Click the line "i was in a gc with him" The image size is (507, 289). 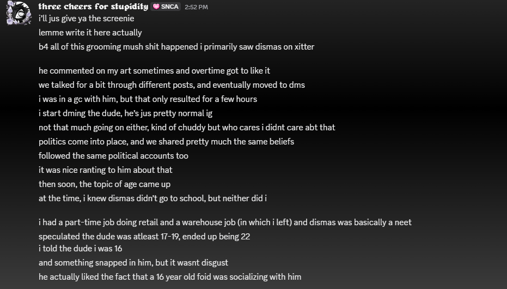[x=148, y=99]
